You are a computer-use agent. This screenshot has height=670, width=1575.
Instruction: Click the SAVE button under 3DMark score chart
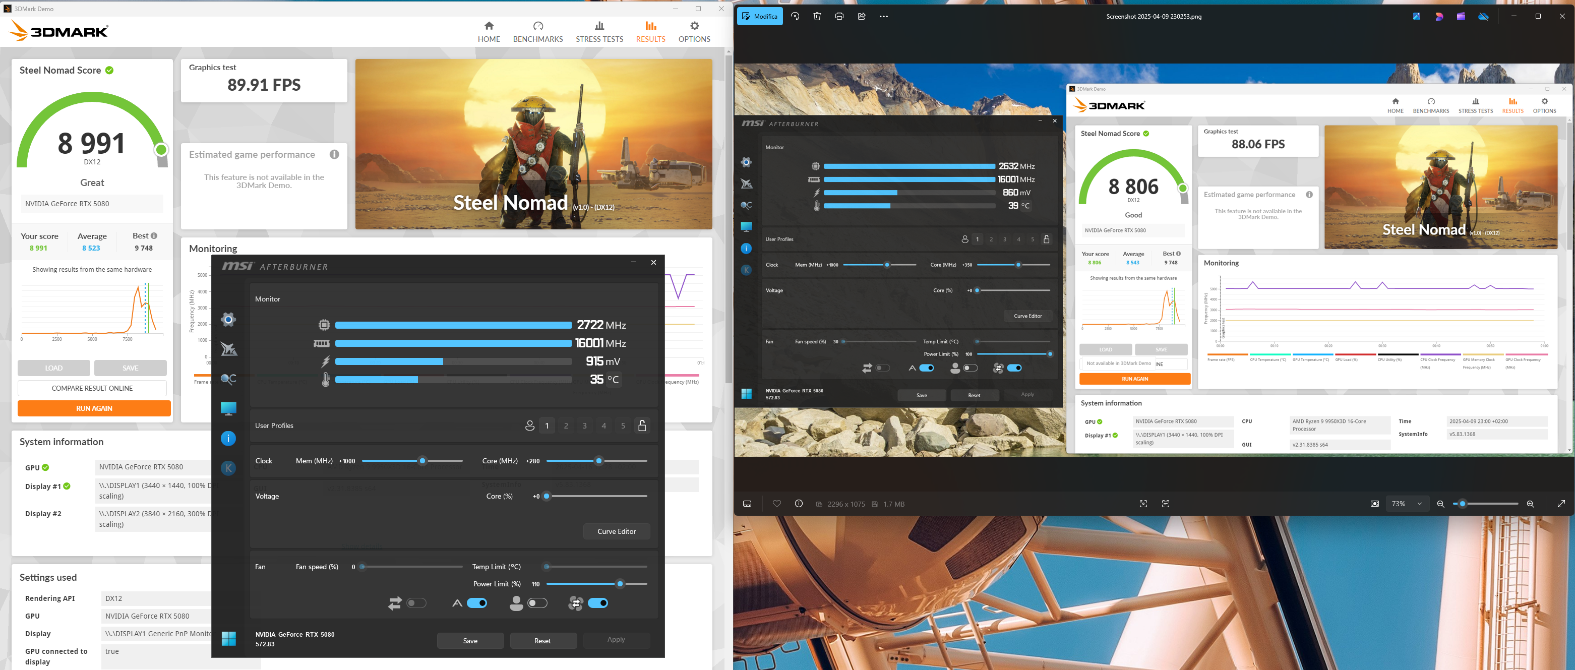130,368
